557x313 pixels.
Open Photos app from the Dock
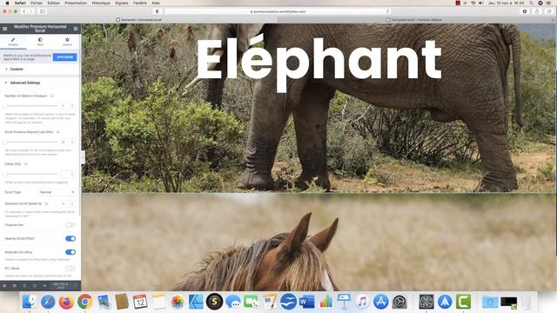[178, 302]
